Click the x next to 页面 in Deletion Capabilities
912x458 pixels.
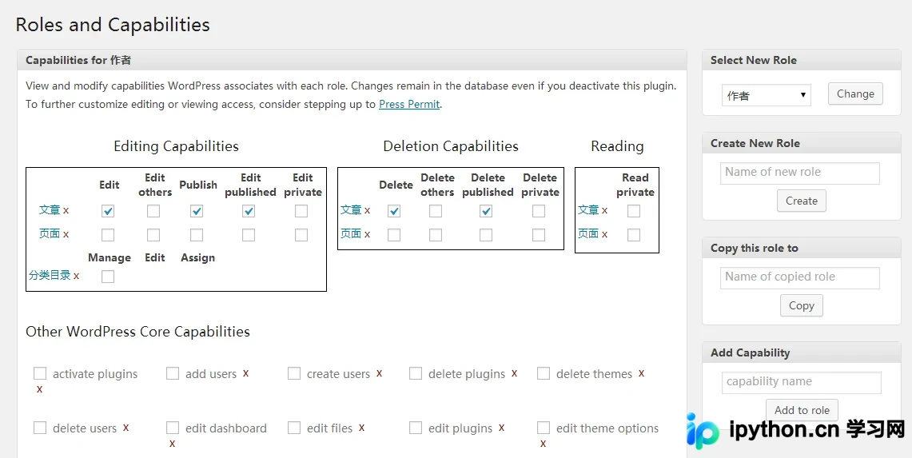[x=367, y=234]
